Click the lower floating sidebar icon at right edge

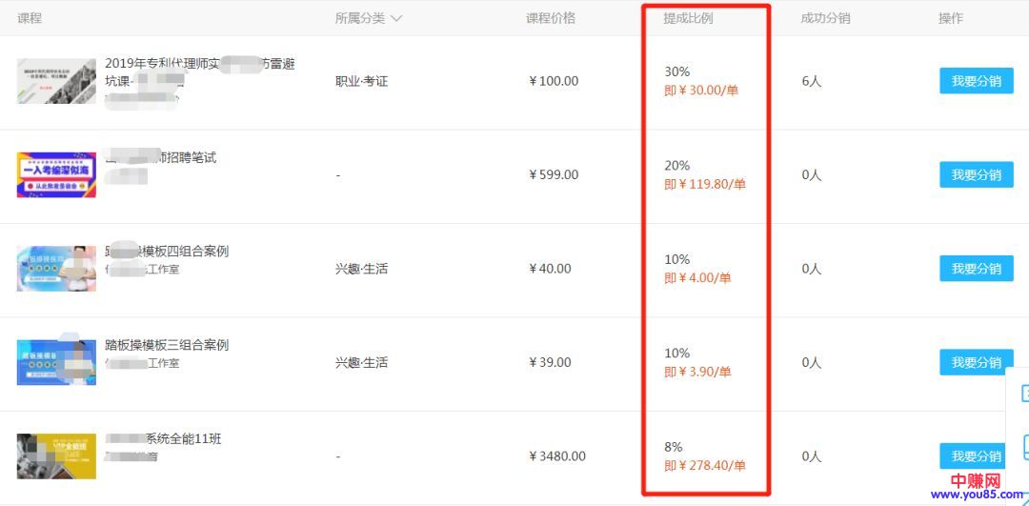pyautogui.click(x=1023, y=446)
